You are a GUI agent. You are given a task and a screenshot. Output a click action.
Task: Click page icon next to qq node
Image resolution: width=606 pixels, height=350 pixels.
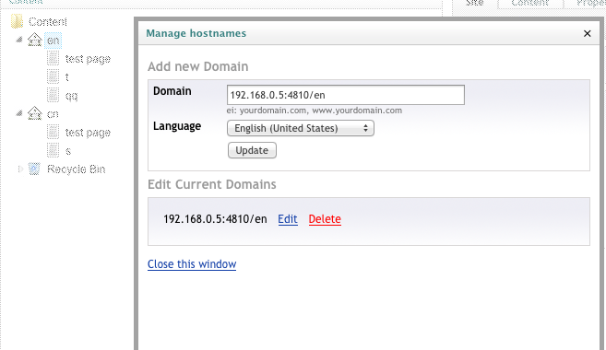(x=53, y=95)
